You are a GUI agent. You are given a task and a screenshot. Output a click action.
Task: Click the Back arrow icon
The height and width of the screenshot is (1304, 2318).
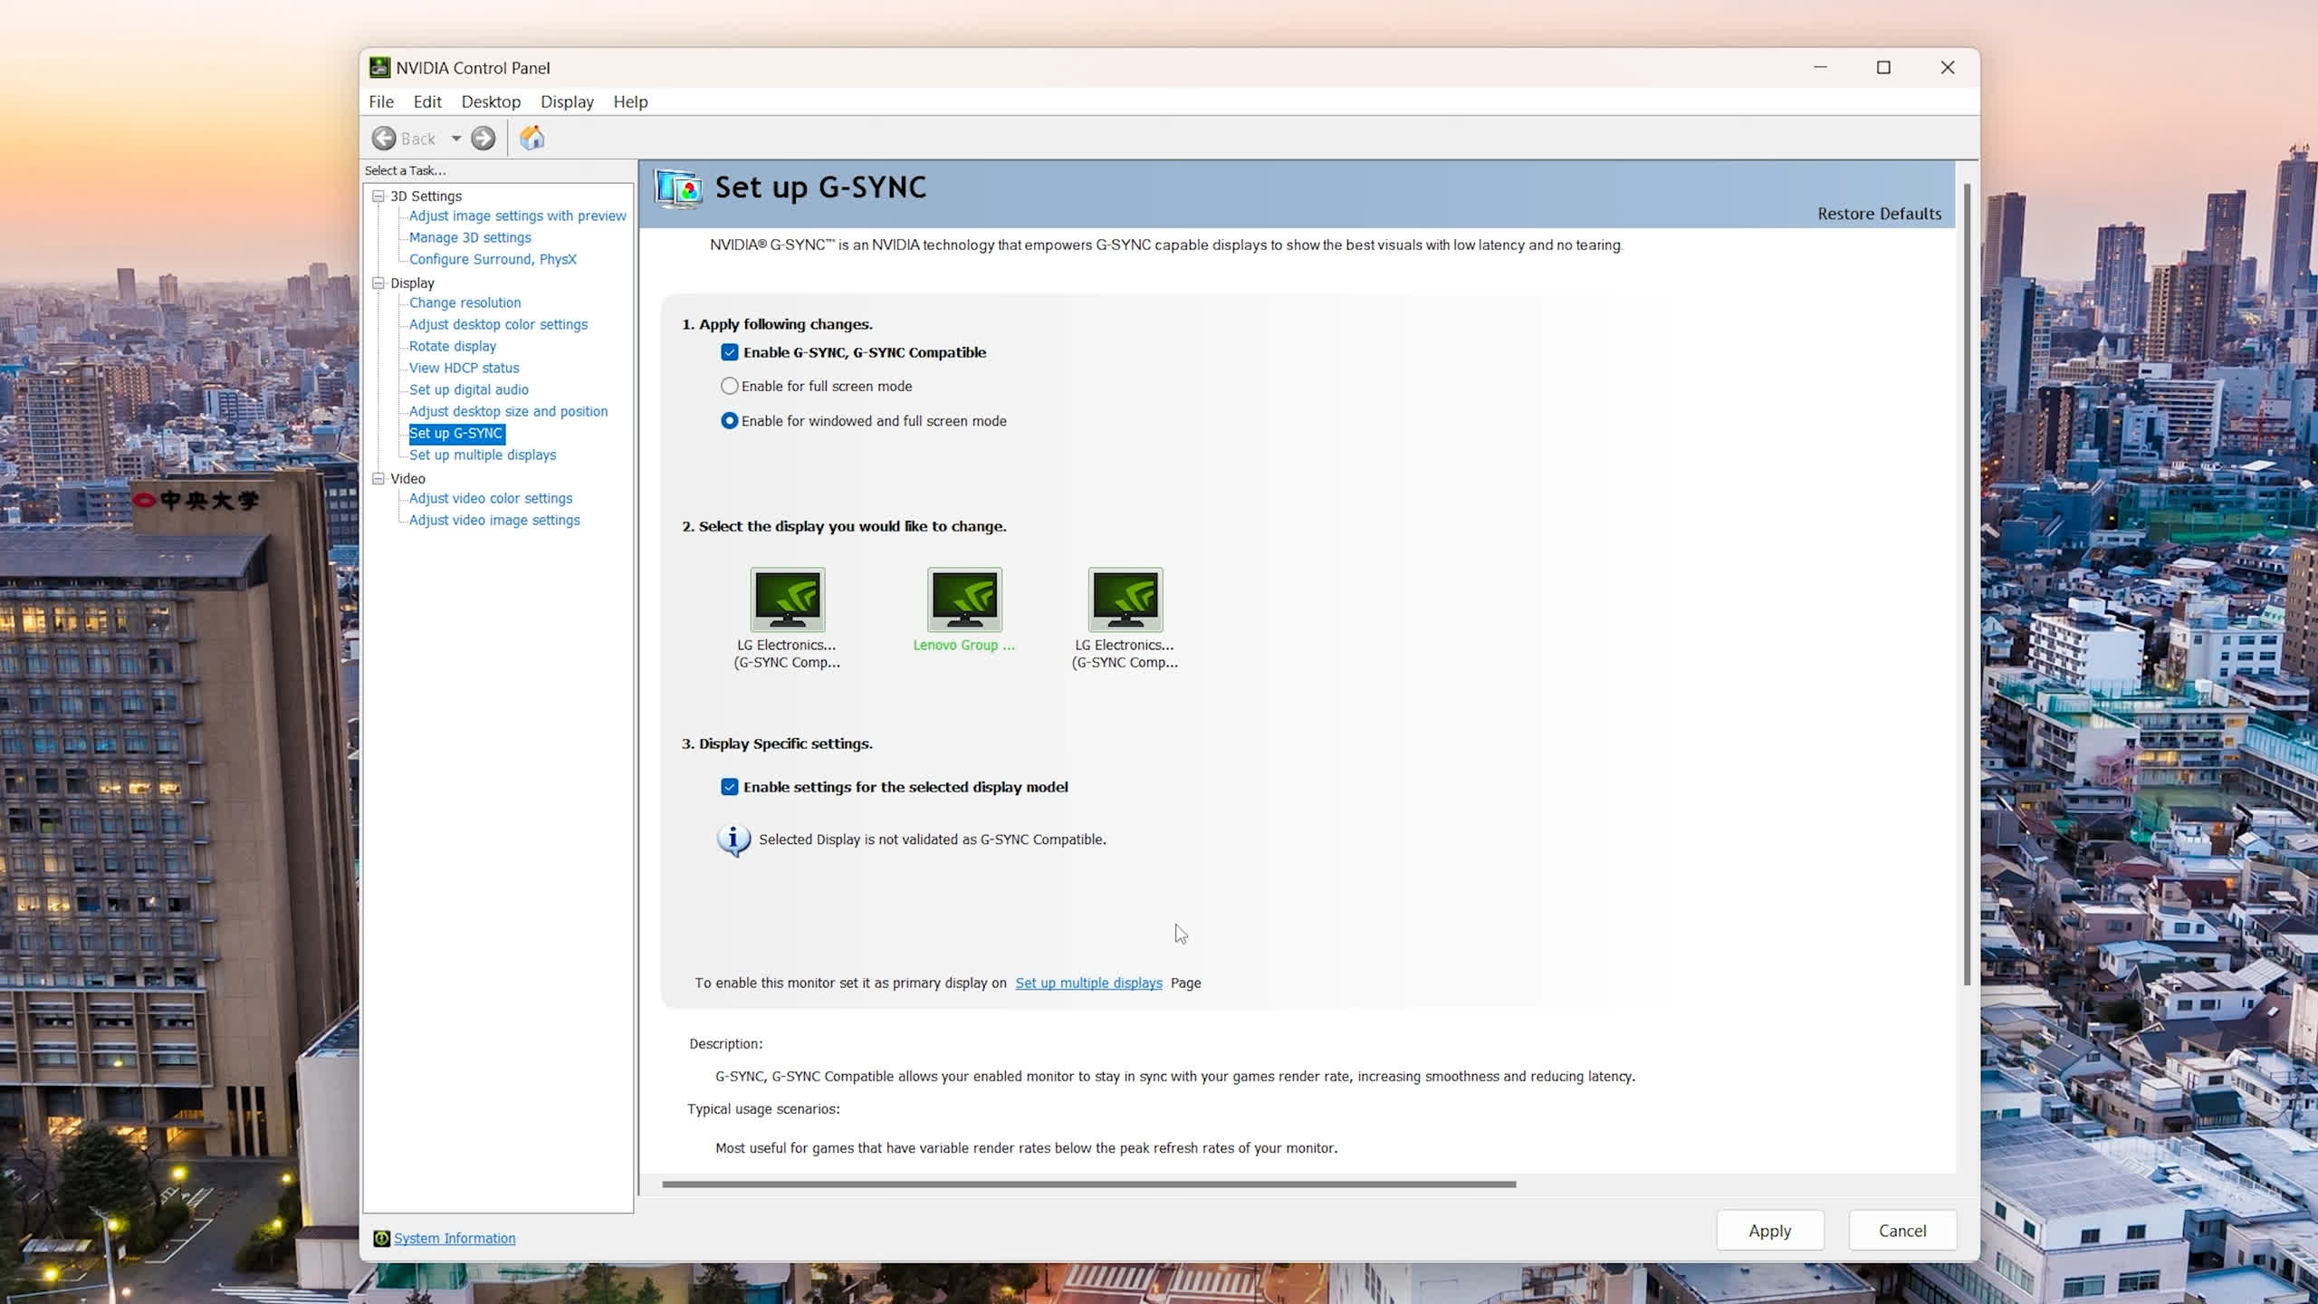coord(384,138)
